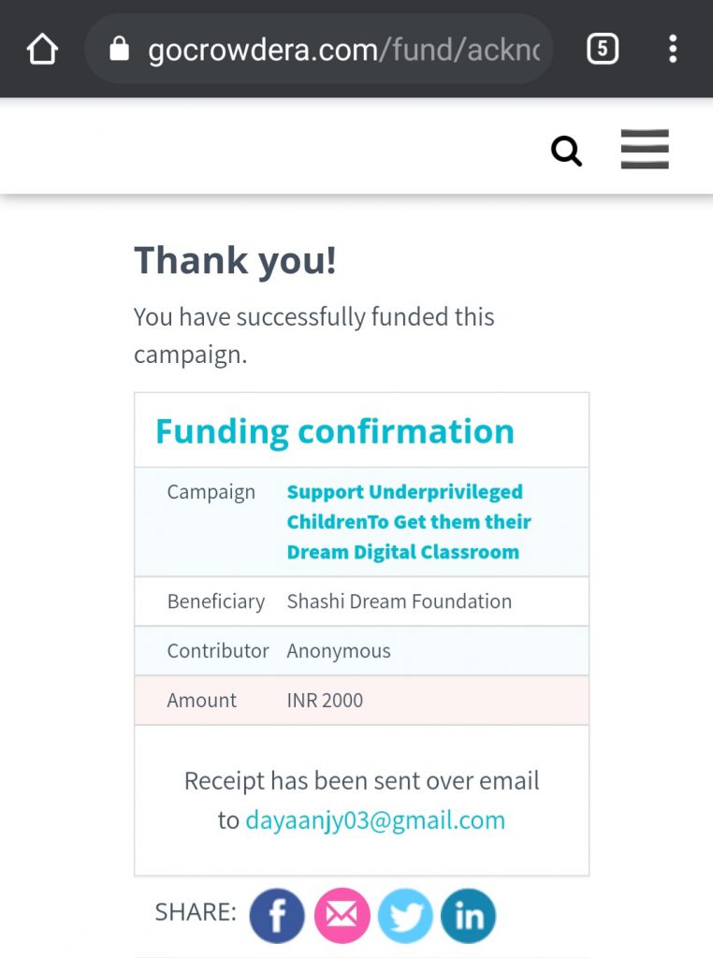
Task: Open the browser three-dot overflow menu
Action: pos(673,49)
